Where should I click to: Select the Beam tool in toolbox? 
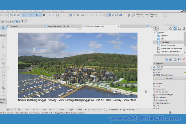coord(3,55)
